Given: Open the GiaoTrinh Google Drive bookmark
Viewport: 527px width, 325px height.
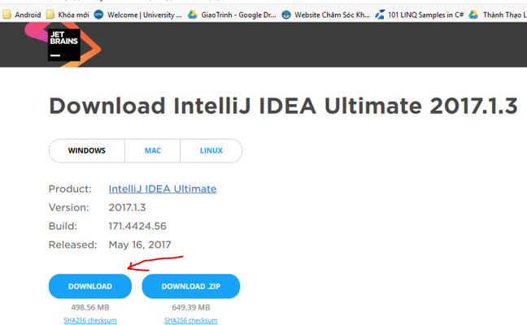Looking at the screenshot, I should pyautogui.click(x=232, y=15).
